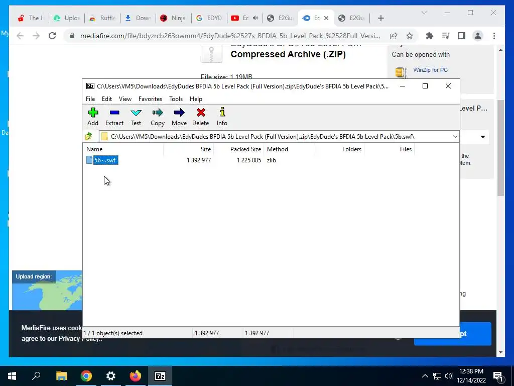Click the browser page vertical scrollbar
Viewport: 514px width, 386px height.
(500, 148)
